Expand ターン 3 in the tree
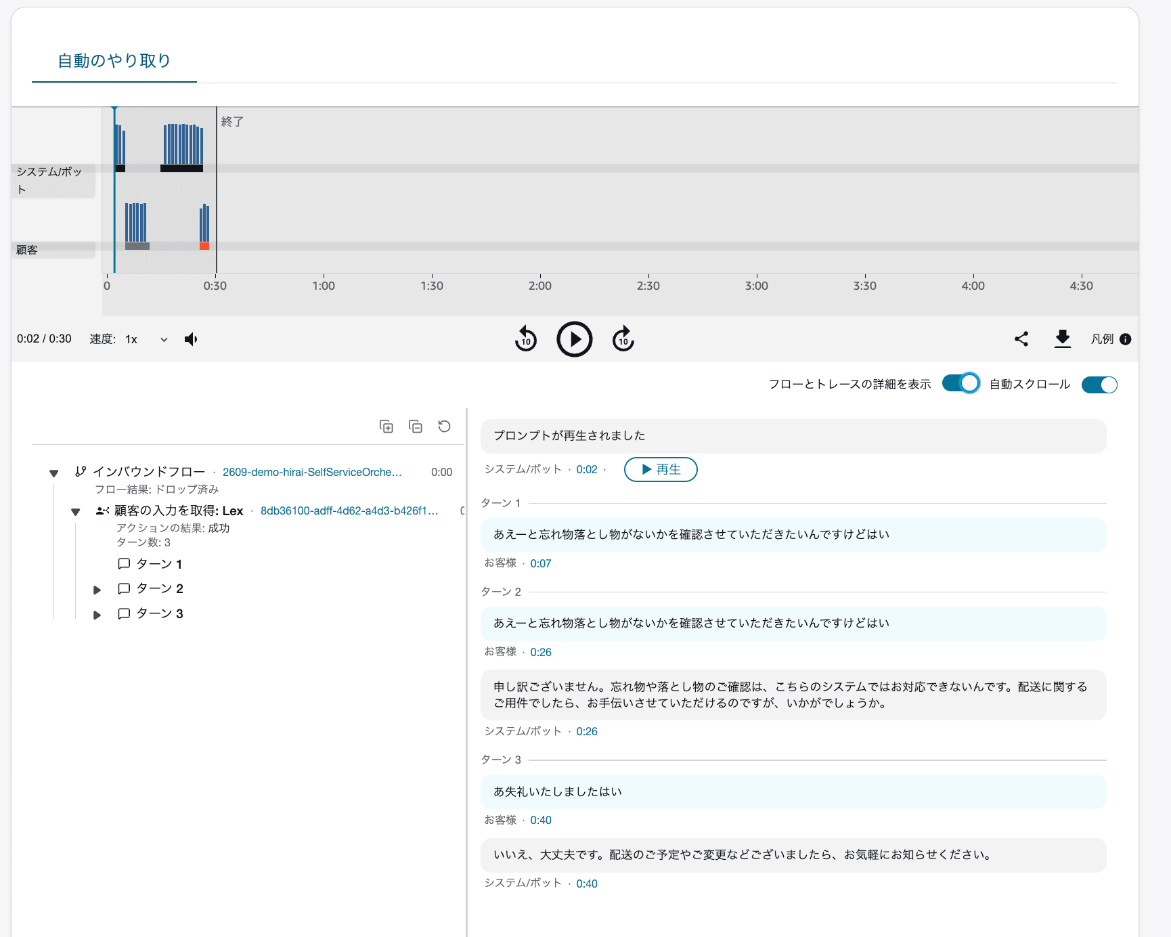Viewport: 1171px width, 937px height. (97, 615)
